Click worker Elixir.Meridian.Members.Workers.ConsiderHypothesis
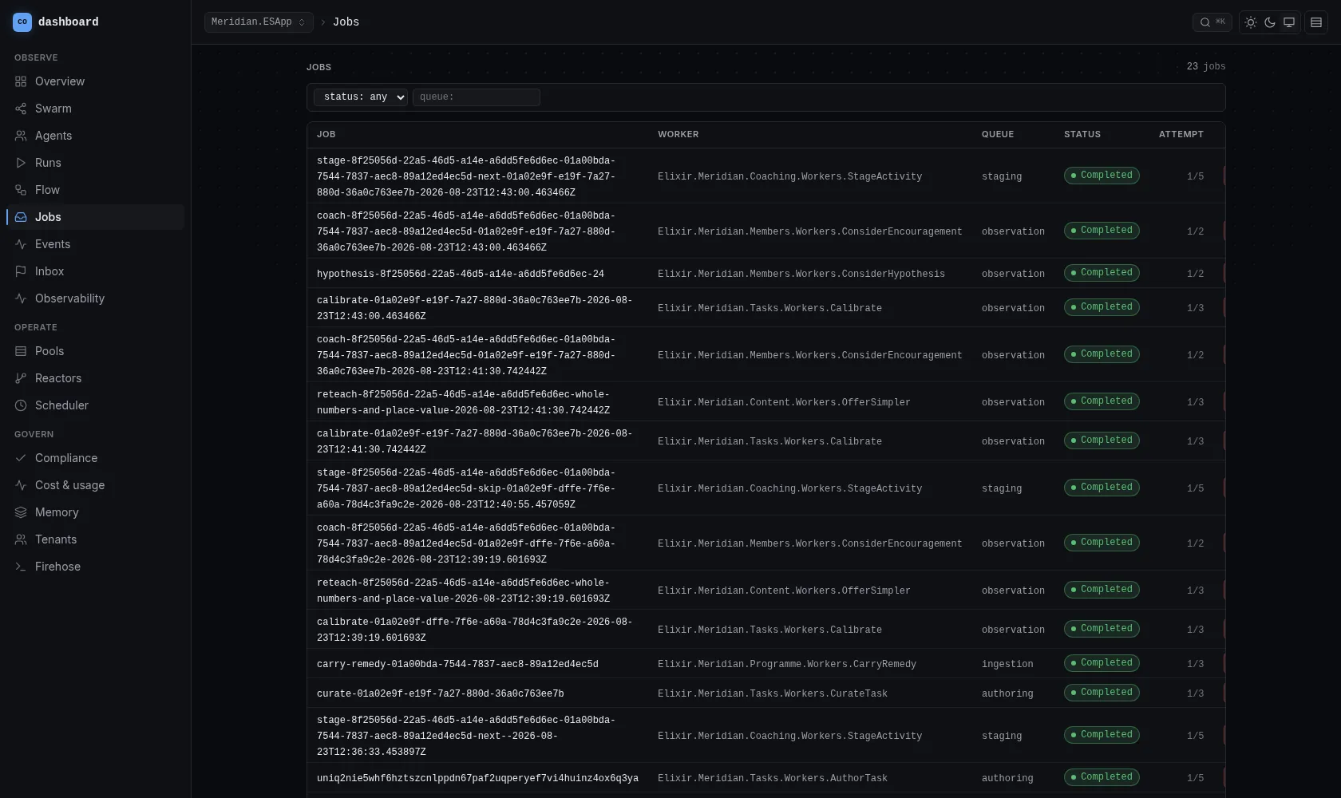The height and width of the screenshot is (798, 1341). pyautogui.click(x=801, y=274)
